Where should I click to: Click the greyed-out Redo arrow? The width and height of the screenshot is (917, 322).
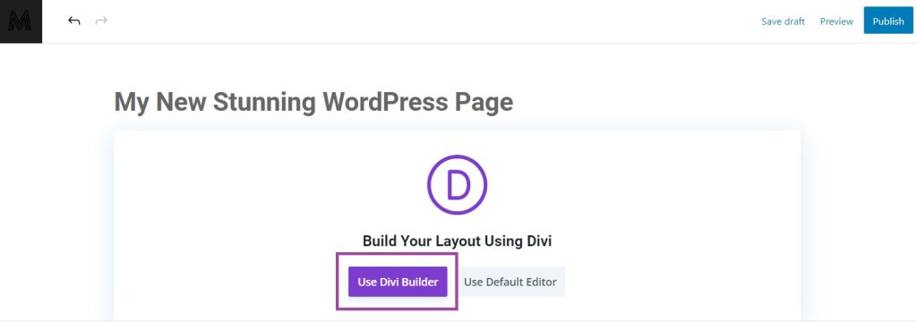(101, 21)
